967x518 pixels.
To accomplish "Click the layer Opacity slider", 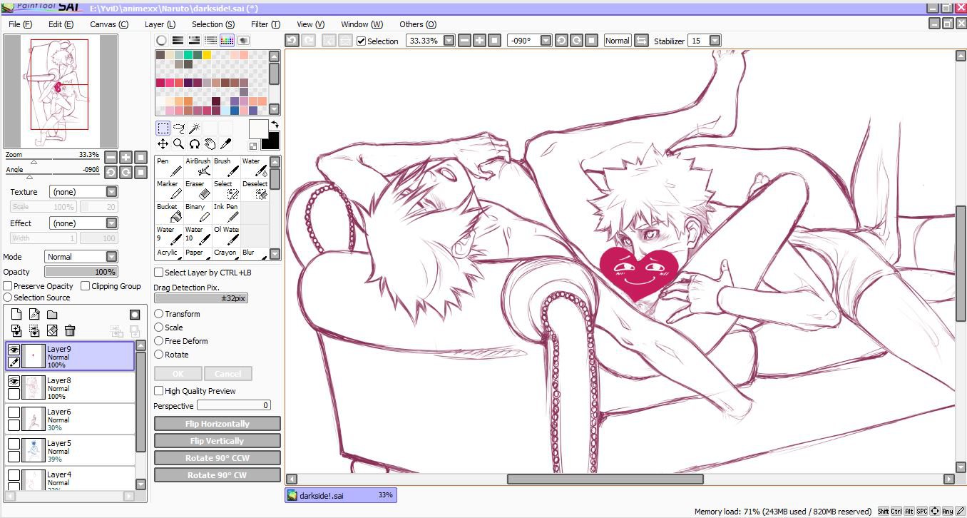I will (81, 272).
